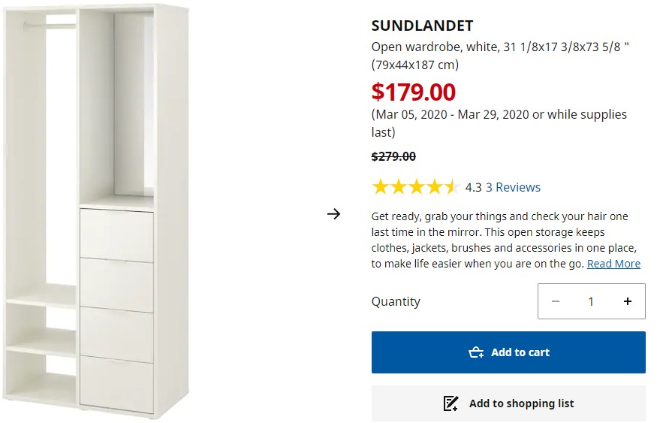This screenshot has height=423, width=663.
Task: Click the sale date range text
Action: (x=499, y=123)
